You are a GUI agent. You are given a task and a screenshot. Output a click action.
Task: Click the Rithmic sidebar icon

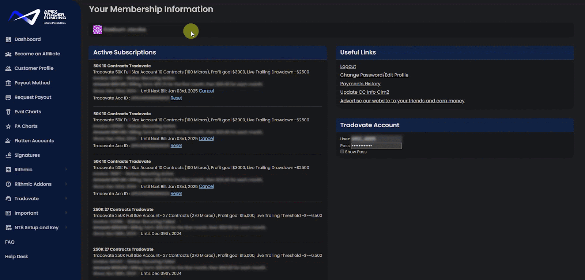point(8,170)
